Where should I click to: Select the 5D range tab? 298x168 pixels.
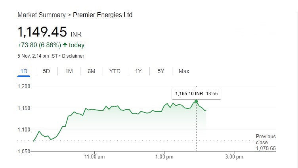(x=46, y=71)
